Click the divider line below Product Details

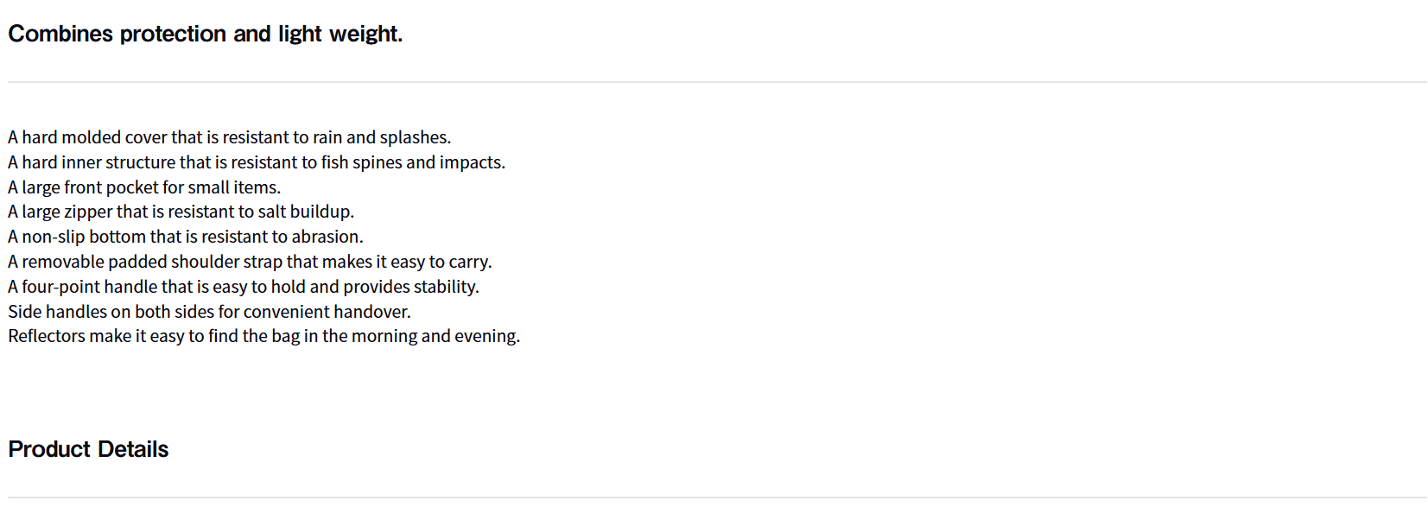click(717, 497)
